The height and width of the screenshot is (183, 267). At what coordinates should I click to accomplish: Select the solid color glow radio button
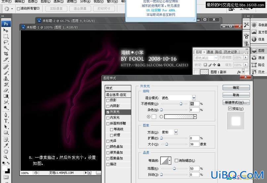(x=149, y=117)
